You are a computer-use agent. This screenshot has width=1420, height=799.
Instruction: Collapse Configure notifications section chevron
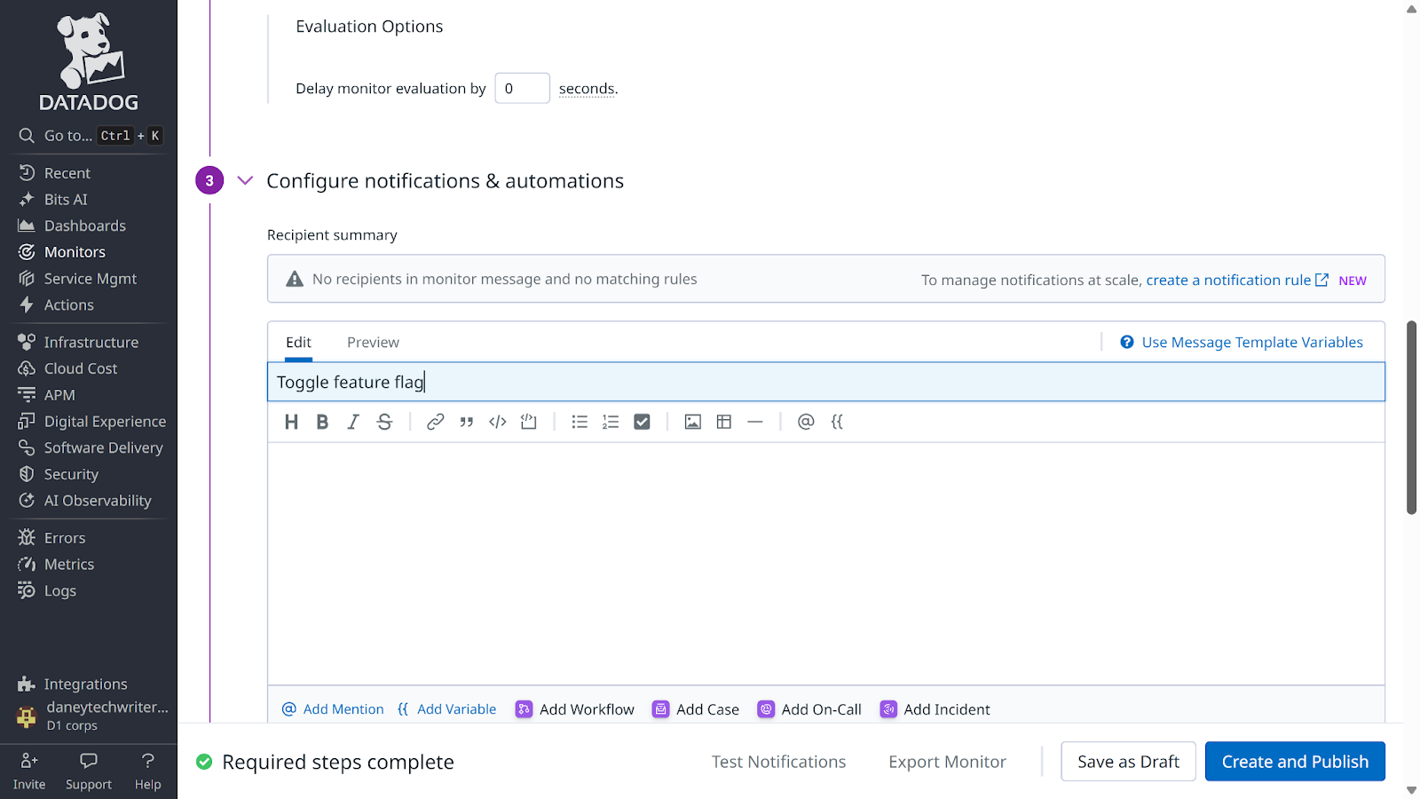point(246,180)
